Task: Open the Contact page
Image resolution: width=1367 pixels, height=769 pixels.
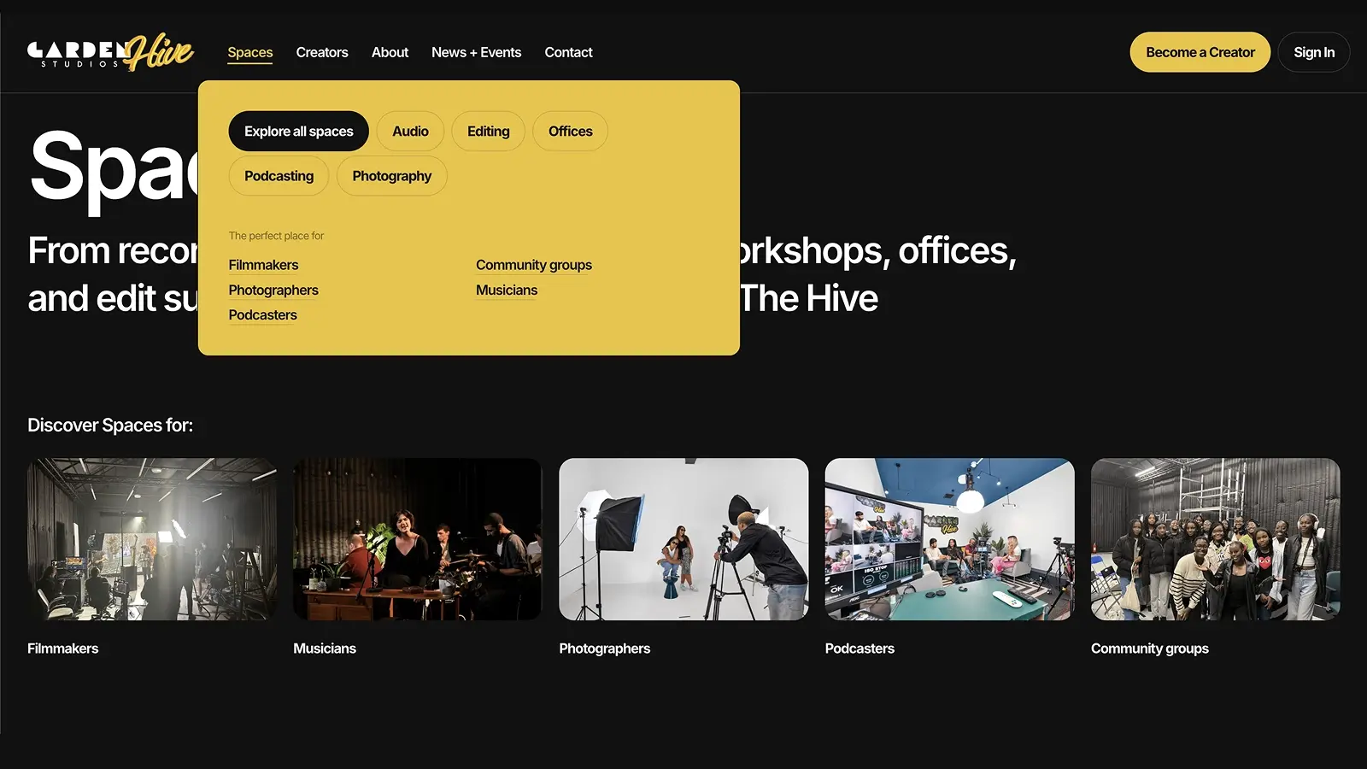Action: [x=568, y=52]
